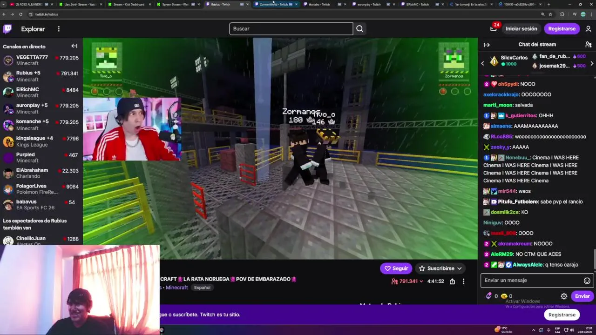The image size is (596, 335).
Task: Collapse the live channels sidebar arrow
Action: [x=74, y=46]
